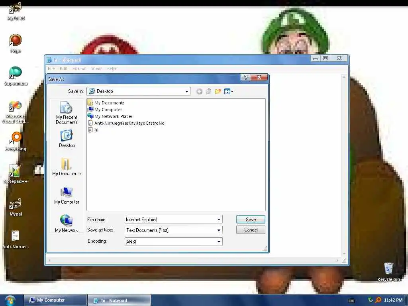The image size is (408, 306).
Task: Click the network tray icon near the clock
Action: coord(370,300)
